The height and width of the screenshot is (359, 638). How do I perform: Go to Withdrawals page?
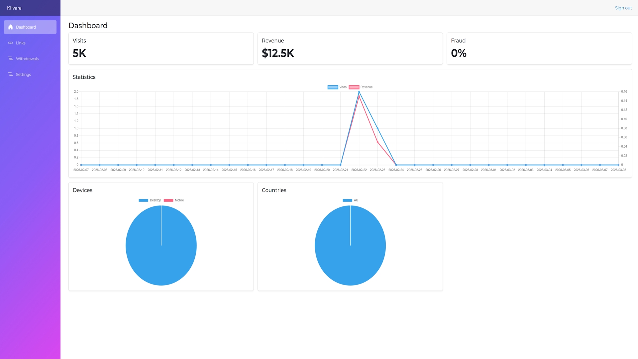(27, 59)
